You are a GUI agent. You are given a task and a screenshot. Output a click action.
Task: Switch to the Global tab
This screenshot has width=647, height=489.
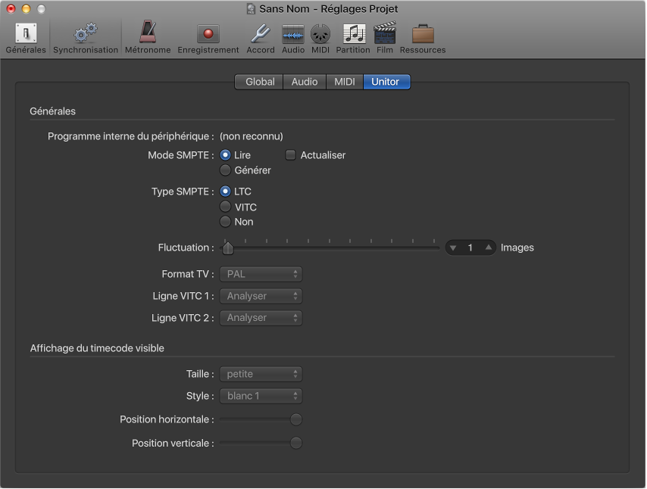coord(259,82)
